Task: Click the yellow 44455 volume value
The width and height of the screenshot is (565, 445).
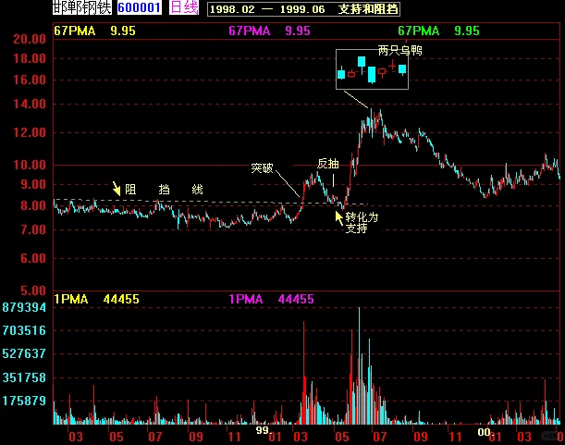Action: [x=121, y=300]
